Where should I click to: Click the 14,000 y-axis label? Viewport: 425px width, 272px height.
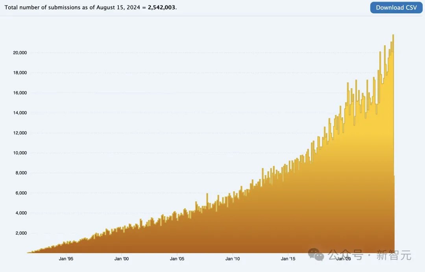coord(20,113)
